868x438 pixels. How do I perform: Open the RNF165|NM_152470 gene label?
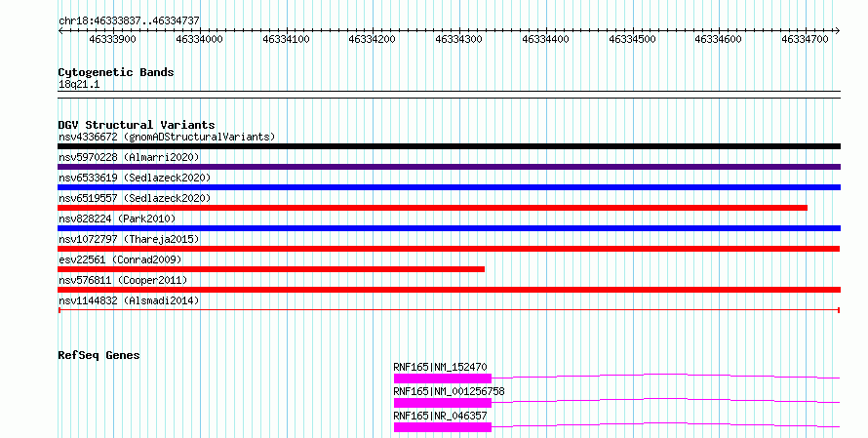[440, 367]
